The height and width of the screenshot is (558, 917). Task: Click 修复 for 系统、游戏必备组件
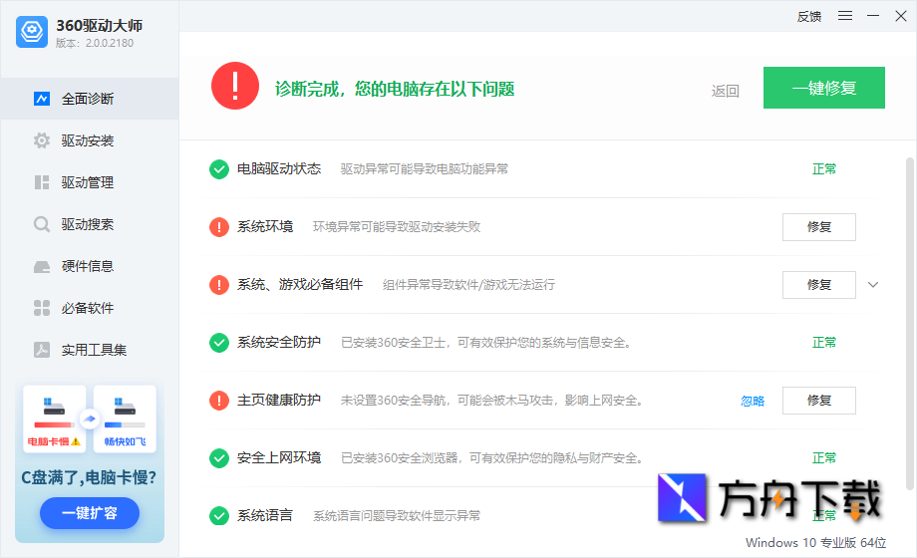[818, 285]
